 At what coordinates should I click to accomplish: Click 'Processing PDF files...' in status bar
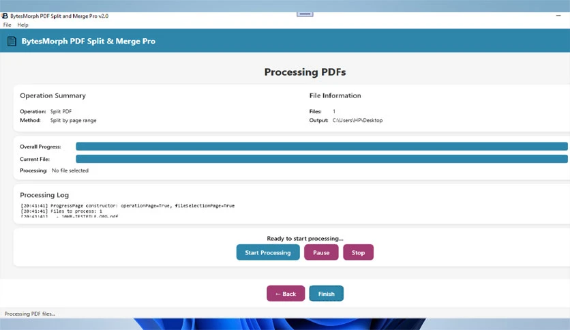pos(30,314)
